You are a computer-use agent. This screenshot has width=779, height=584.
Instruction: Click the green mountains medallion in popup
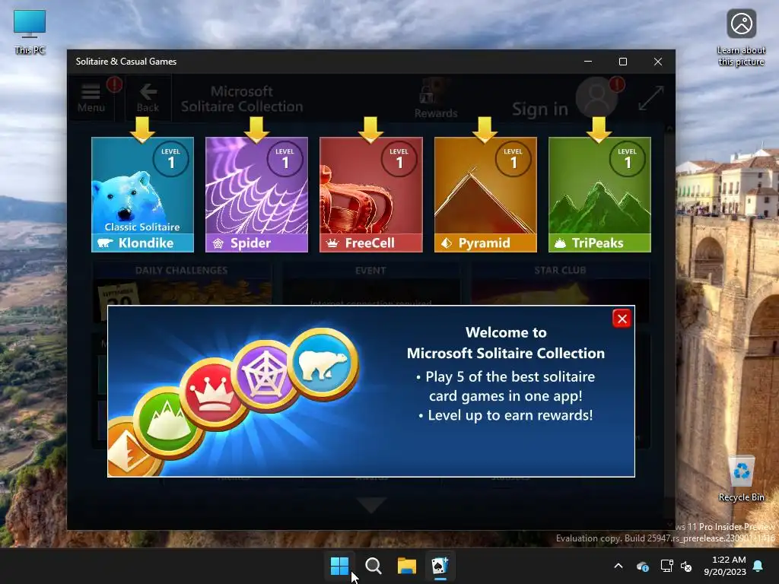click(x=167, y=423)
